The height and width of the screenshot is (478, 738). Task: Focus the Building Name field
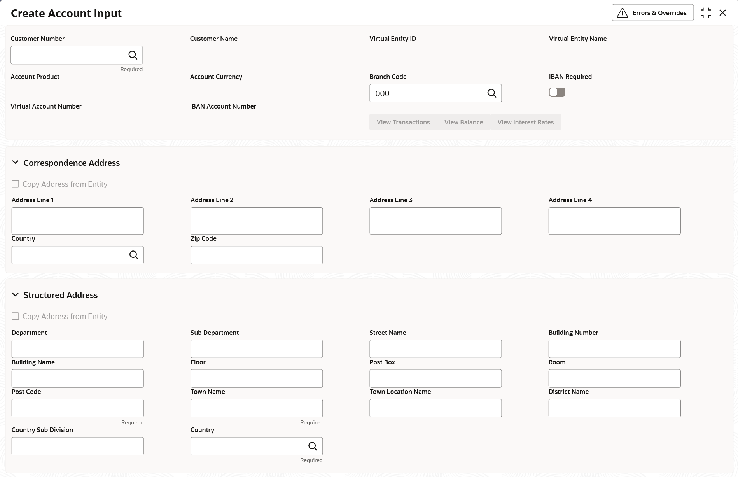pos(78,378)
